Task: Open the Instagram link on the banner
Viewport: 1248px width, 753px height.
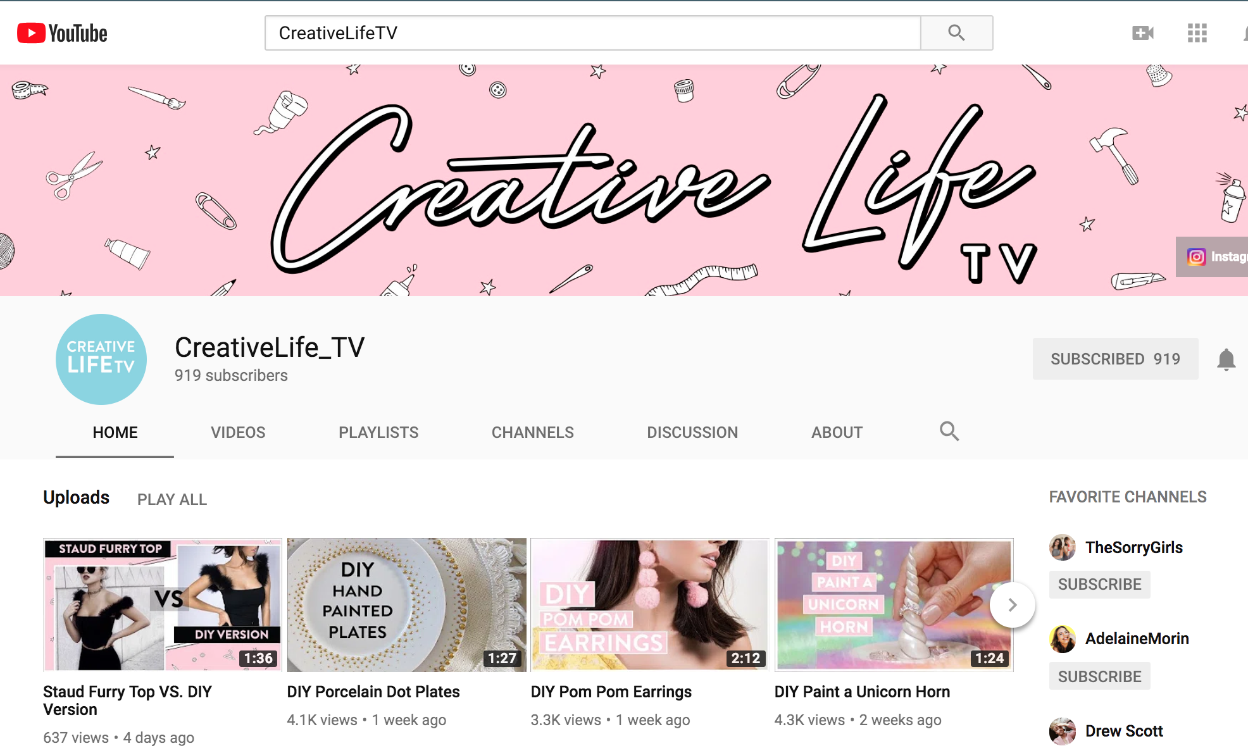Action: pos(1212,257)
